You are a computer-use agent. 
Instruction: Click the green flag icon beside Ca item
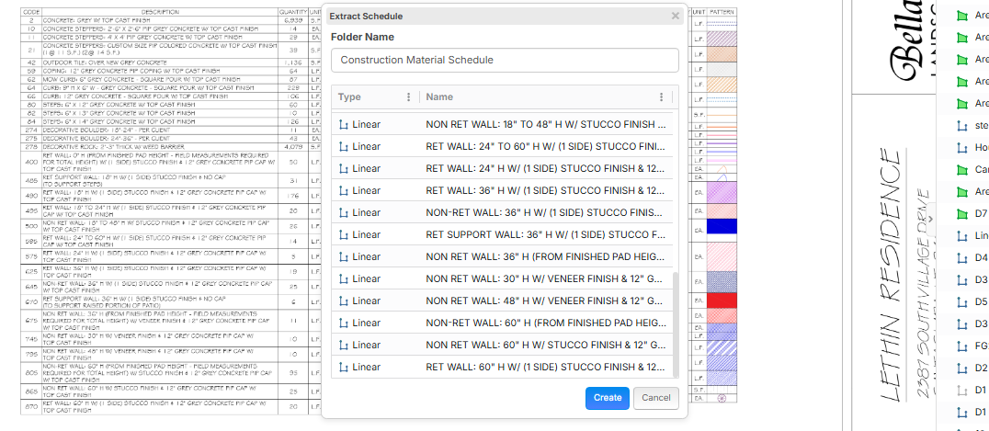coord(963,170)
